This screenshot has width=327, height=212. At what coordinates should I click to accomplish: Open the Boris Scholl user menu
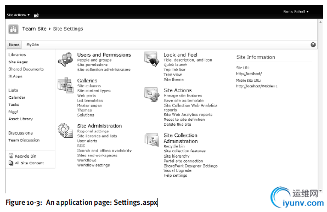tap(296, 12)
